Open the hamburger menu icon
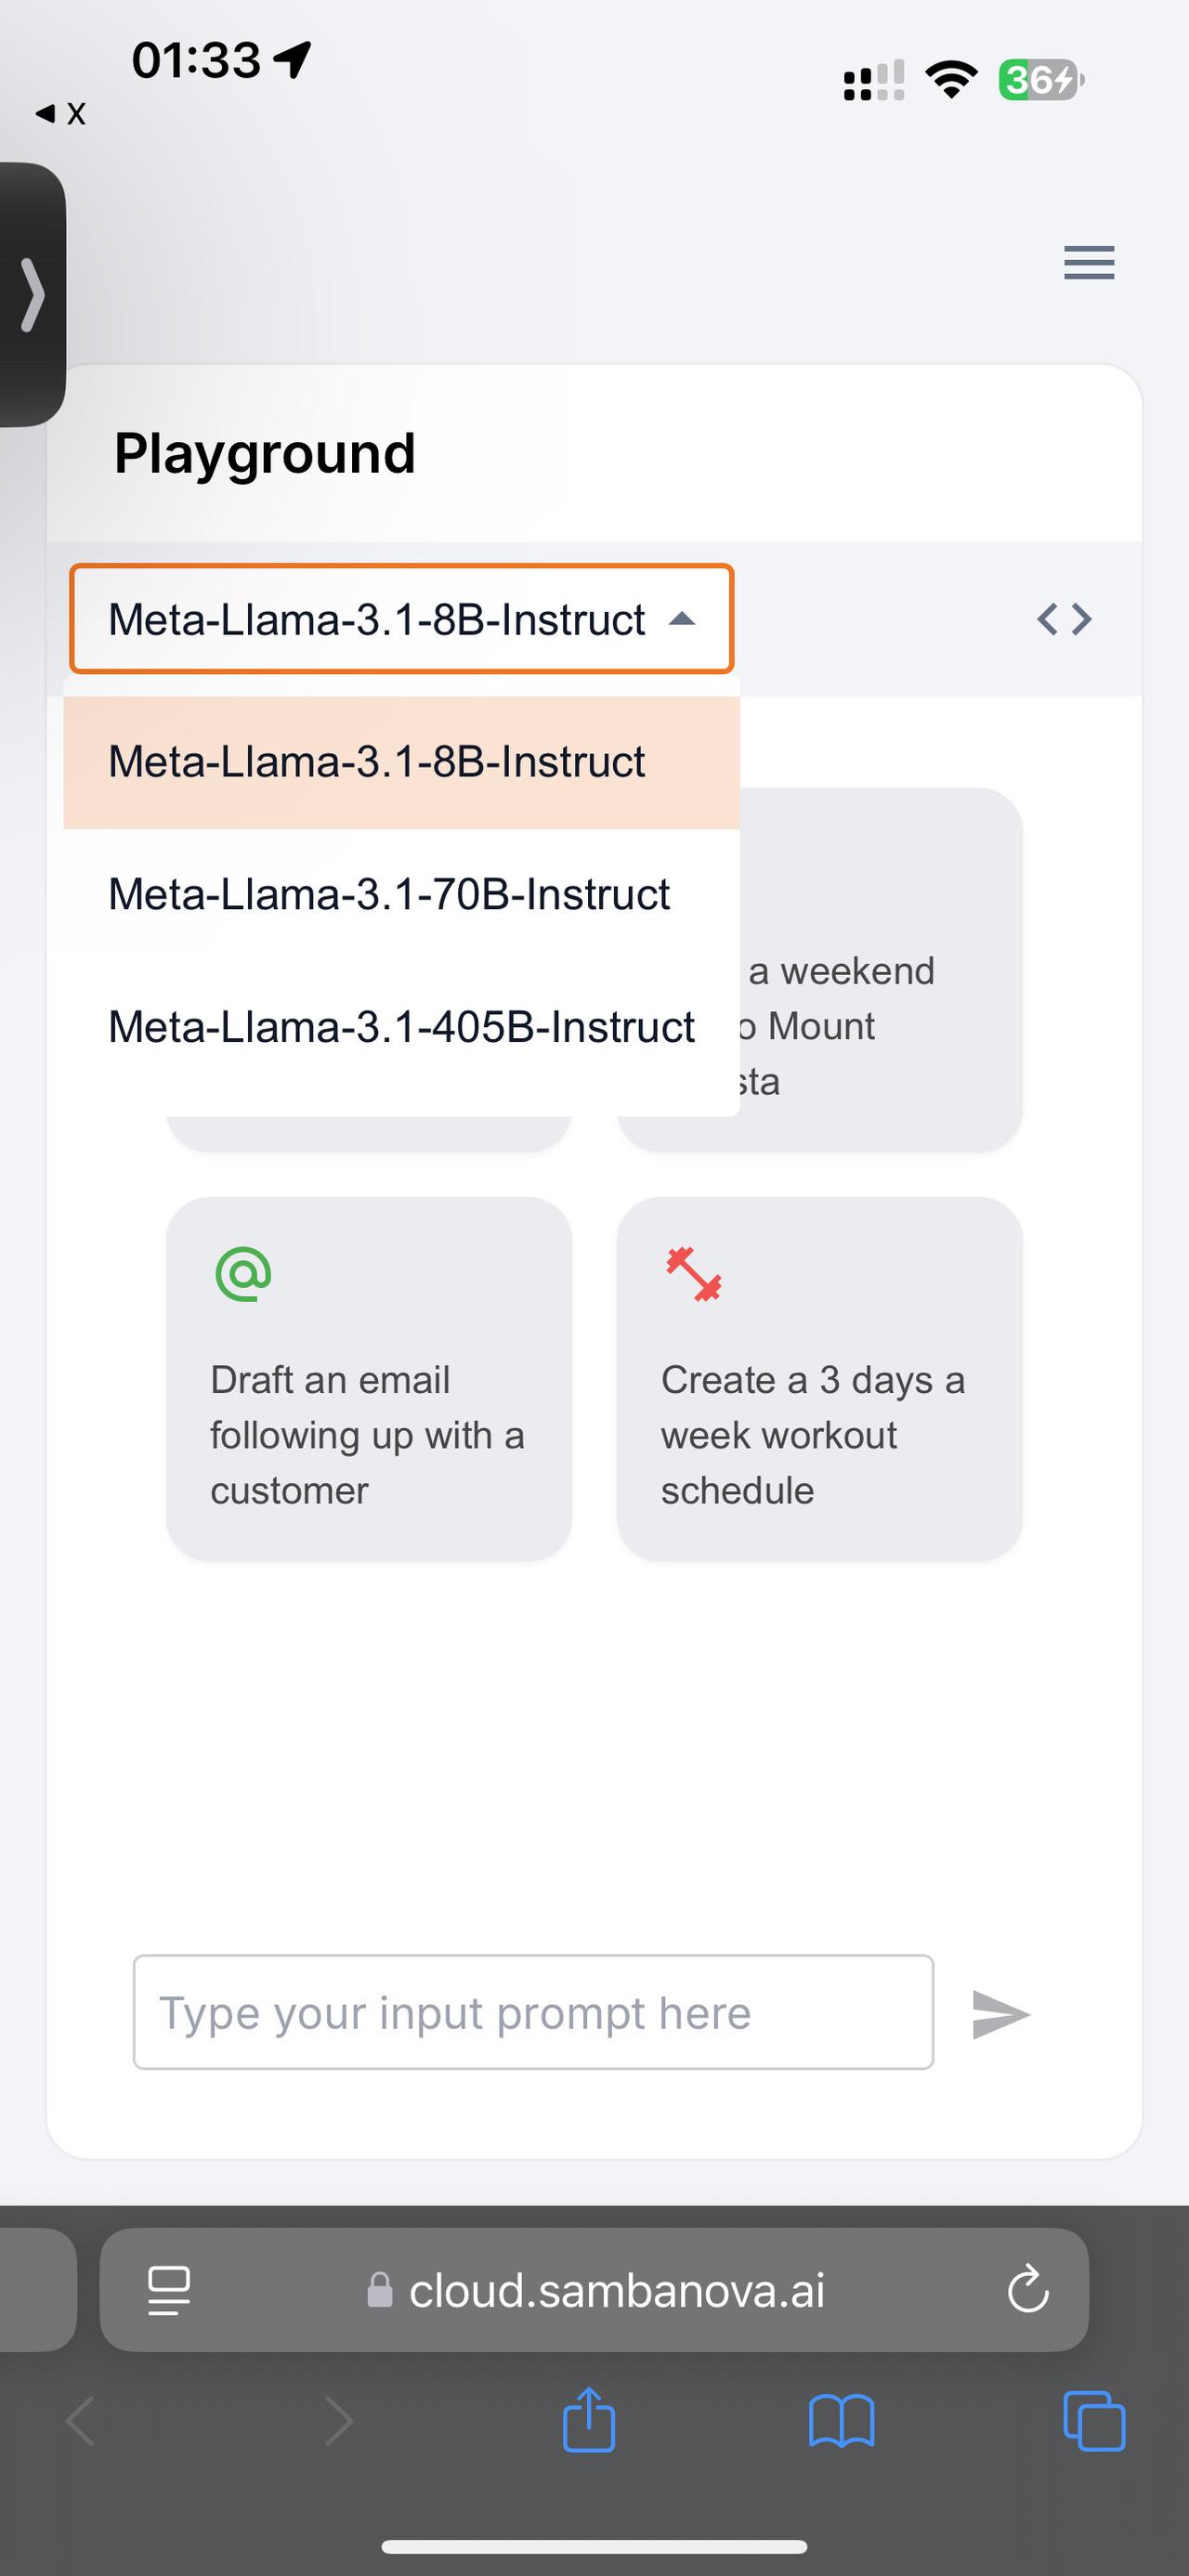The image size is (1189, 2576). point(1089,262)
